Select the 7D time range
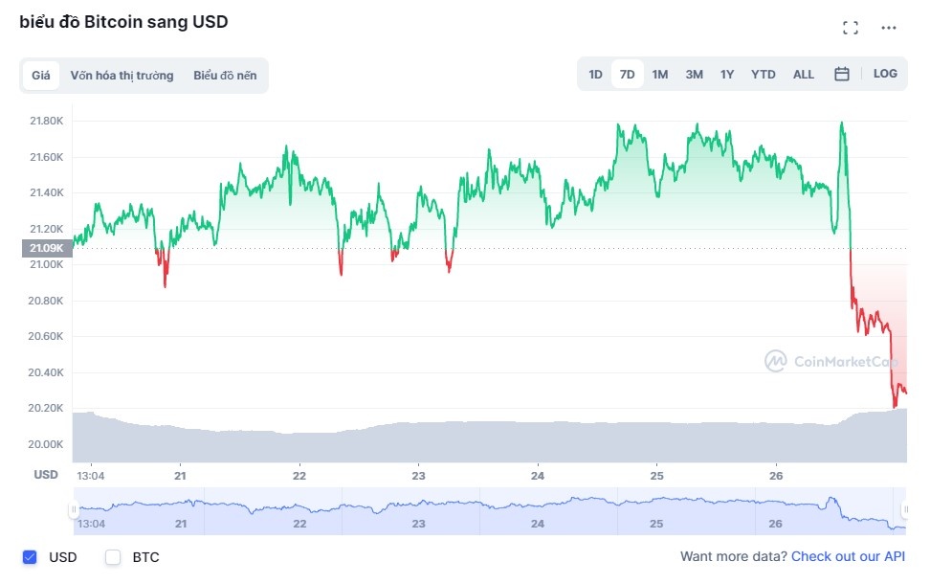Viewport: 930px width, 584px height. point(628,74)
